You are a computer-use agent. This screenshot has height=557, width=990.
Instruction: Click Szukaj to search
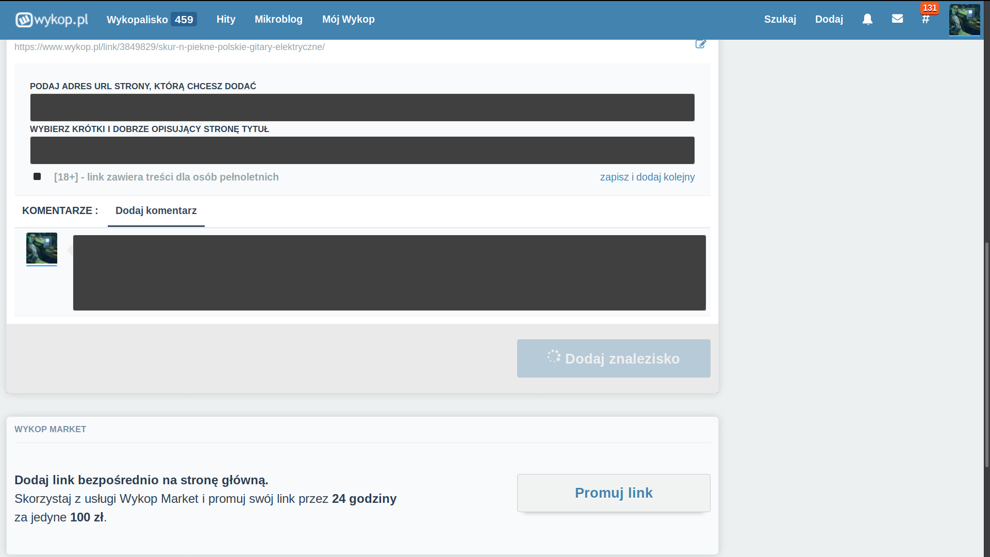tap(780, 20)
